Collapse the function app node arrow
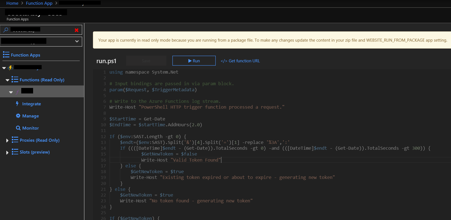Image resolution: width=451 pixels, height=220 pixels. pyautogui.click(x=4, y=68)
